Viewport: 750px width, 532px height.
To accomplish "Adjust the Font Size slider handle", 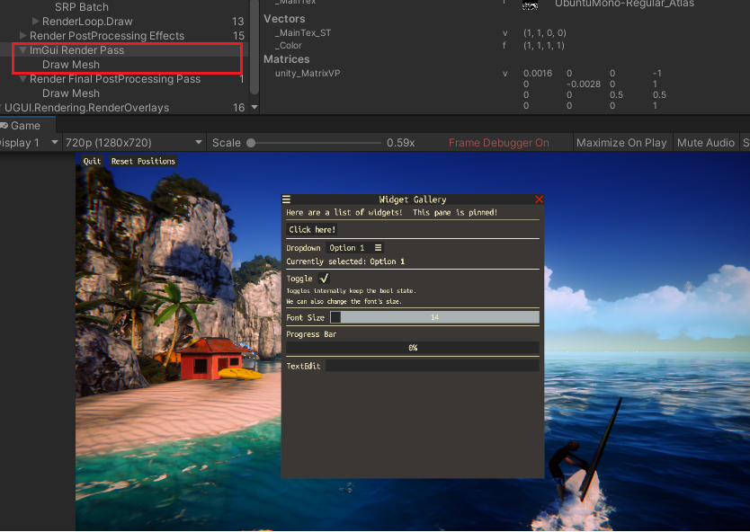I will pyautogui.click(x=335, y=317).
